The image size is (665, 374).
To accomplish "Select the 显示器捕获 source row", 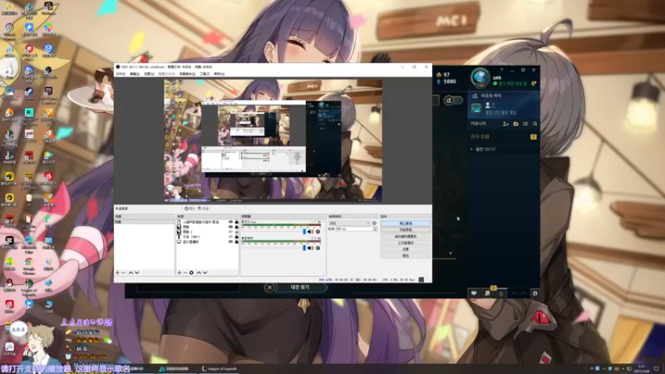I will click(x=207, y=242).
